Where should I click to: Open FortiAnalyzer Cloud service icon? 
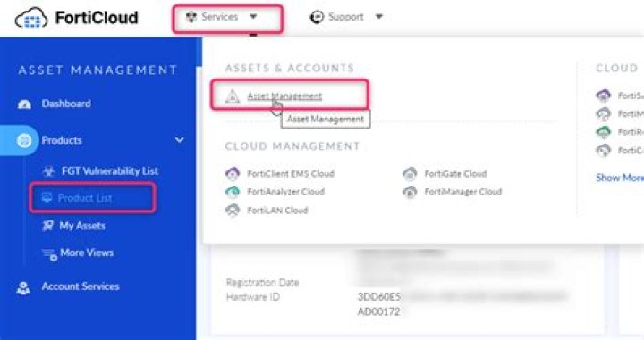[233, 192]
